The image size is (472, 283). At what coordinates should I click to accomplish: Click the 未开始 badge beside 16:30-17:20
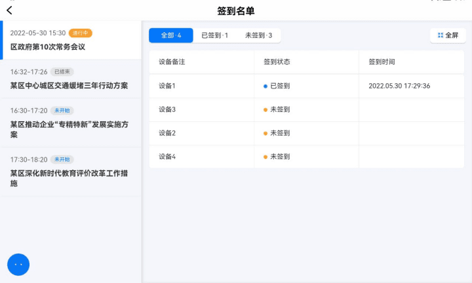pos(62,111)
